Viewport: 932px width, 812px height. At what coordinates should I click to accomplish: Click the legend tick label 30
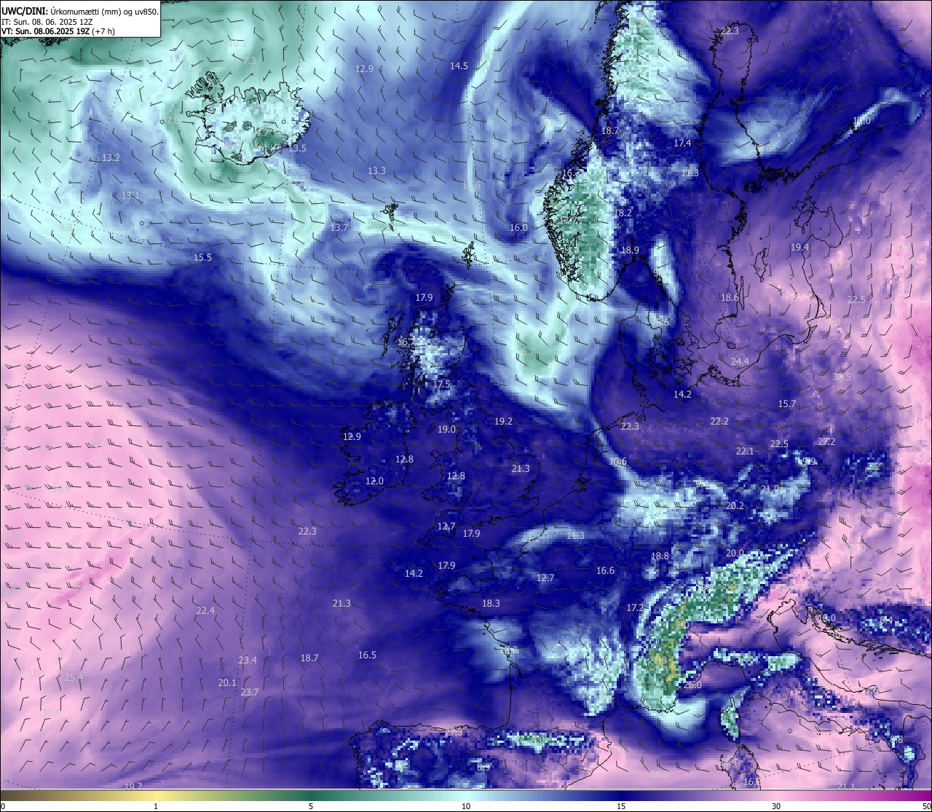point(776,806)
